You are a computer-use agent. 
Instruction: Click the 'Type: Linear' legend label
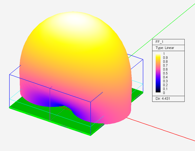(165, 48)
